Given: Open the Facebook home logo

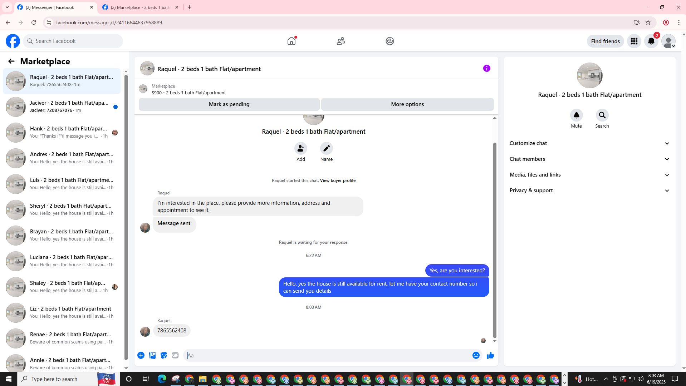Looking at the screenshot, I should click(13, 41).
